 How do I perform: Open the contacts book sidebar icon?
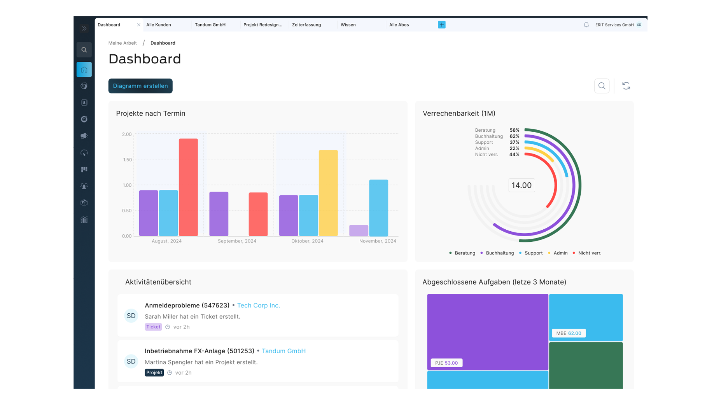coord(84,103)
